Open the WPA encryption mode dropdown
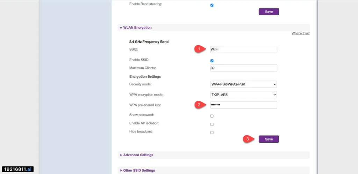 (x=244, y=95)
